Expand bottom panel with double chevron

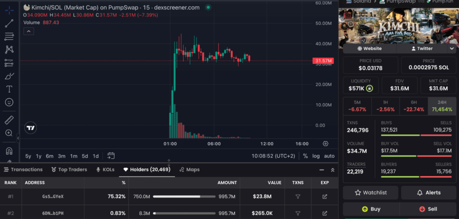click(333, 170)
